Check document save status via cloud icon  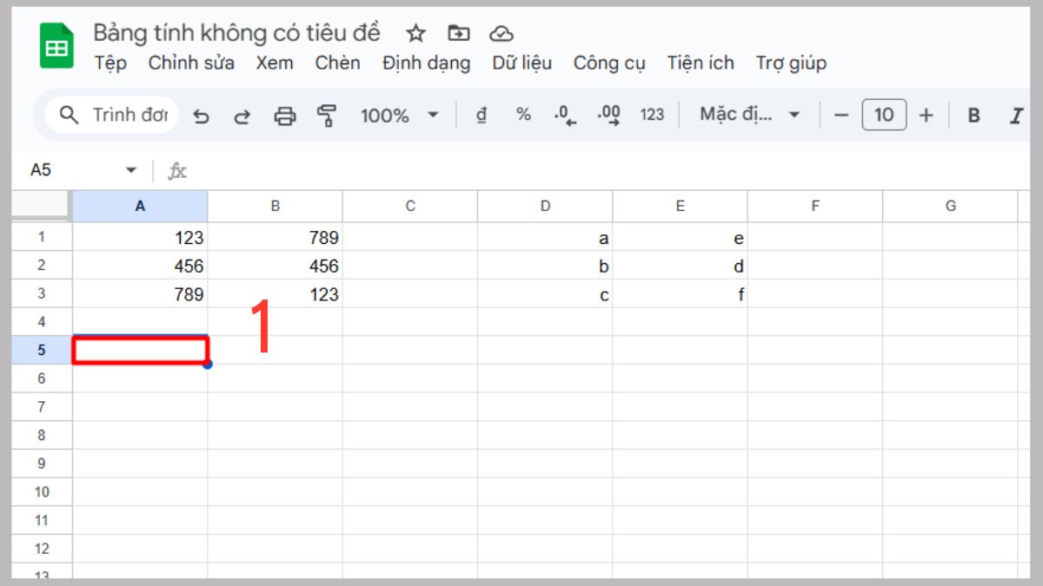click(x=502, y=33)
